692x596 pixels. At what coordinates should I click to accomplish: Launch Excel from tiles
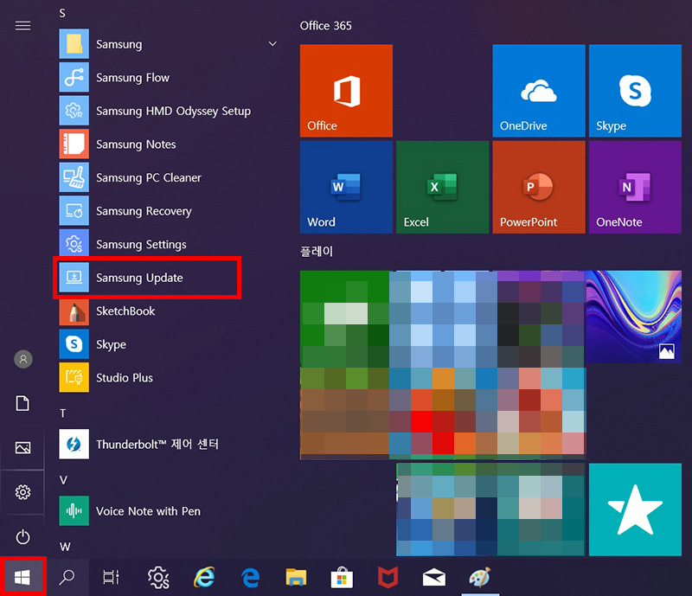tap(442, 187)
